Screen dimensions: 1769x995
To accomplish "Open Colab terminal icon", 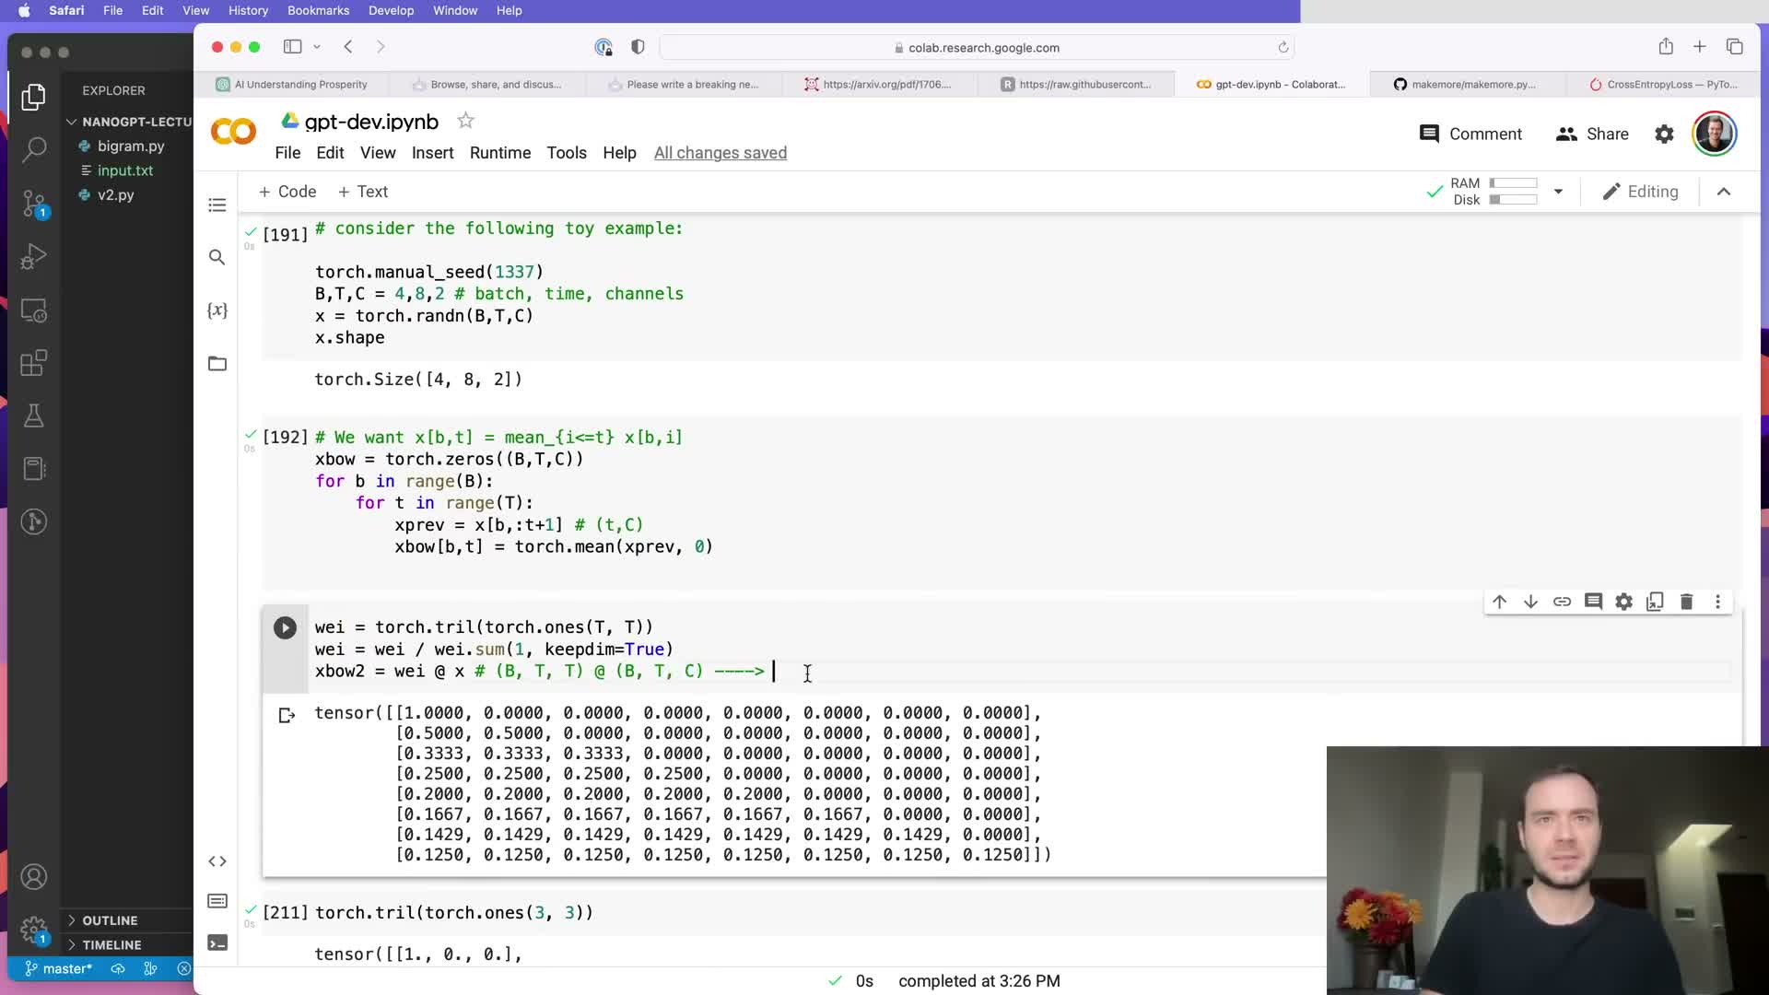I will point(217,942).
